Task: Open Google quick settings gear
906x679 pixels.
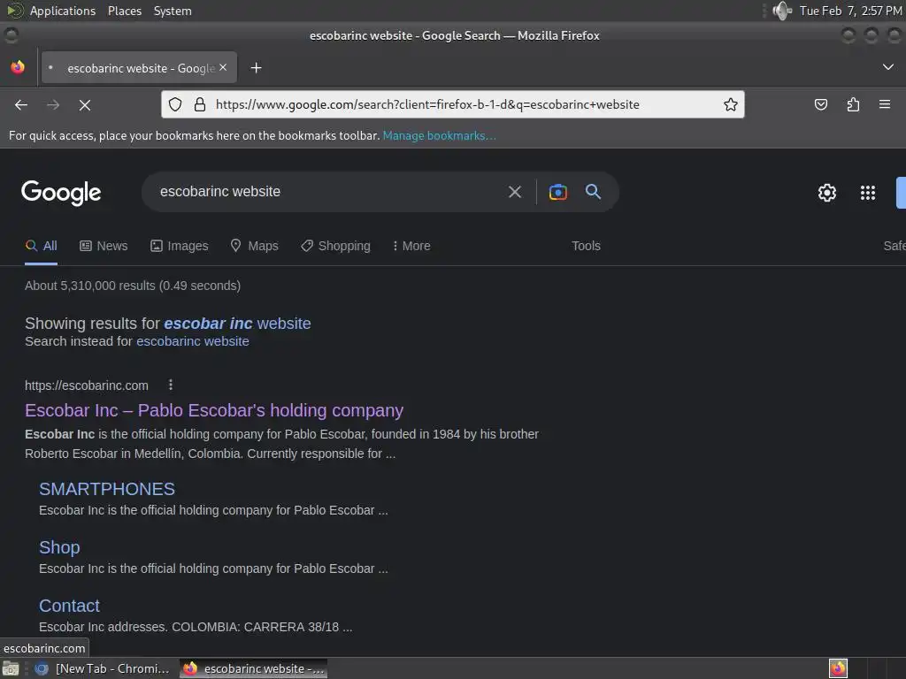Action: [827, 192]
